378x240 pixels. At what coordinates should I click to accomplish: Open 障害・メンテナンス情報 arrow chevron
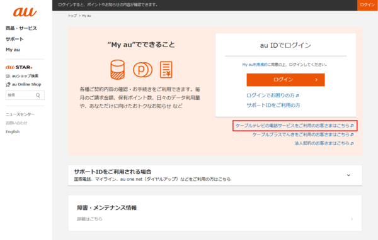(352, 219)
